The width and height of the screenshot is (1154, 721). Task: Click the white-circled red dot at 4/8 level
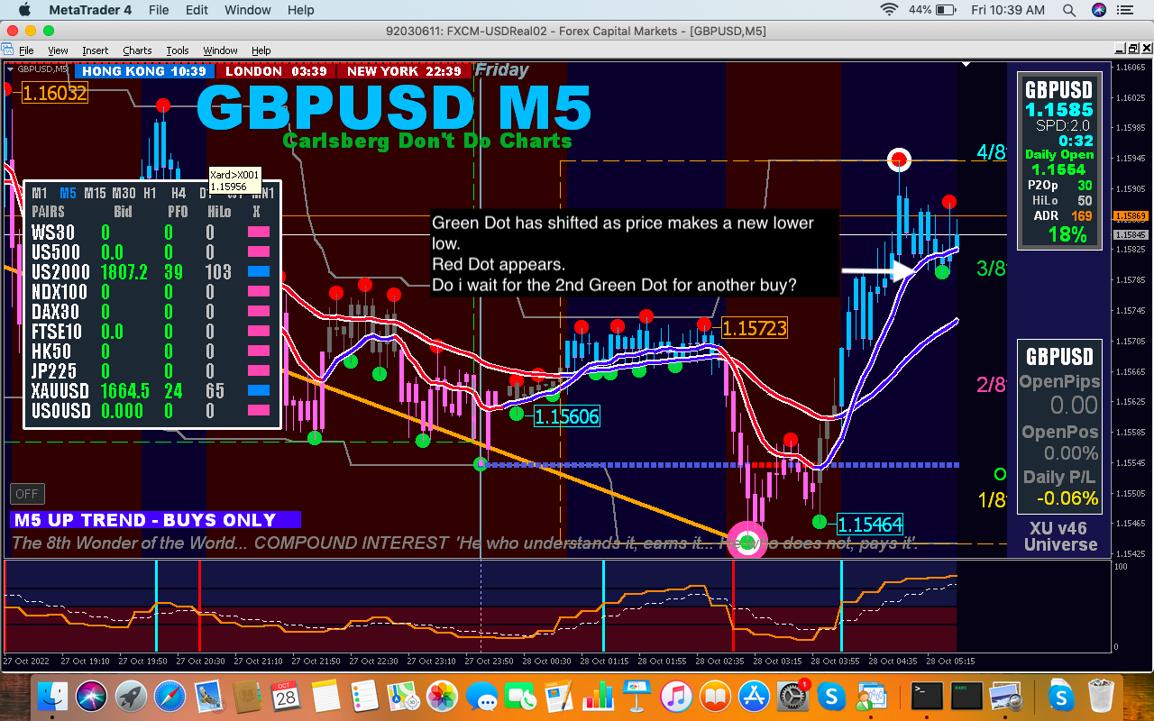pyautogui.click(x=899, y=160)
